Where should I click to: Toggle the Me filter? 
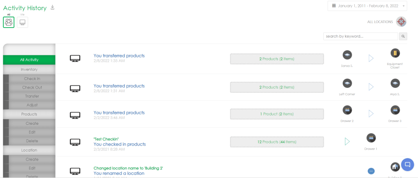(x=22, y=22)
